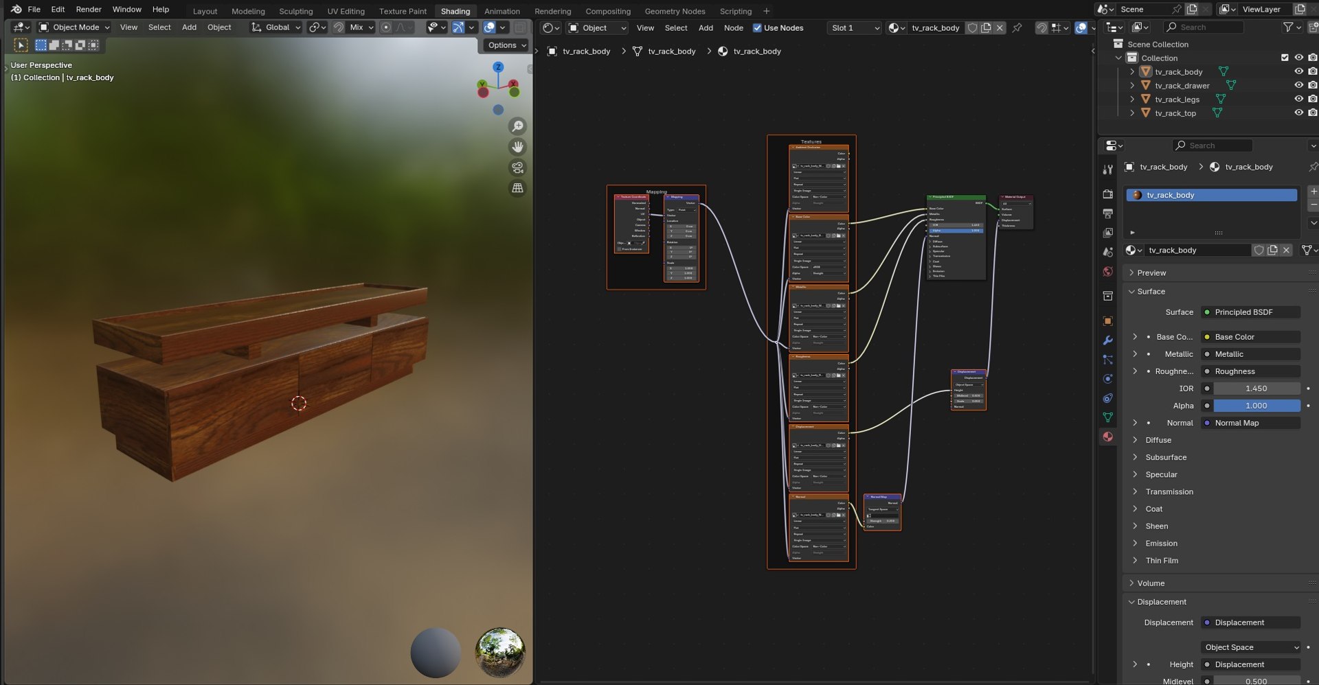Open the World properties tab
1319x685 pixels.
1107,272
